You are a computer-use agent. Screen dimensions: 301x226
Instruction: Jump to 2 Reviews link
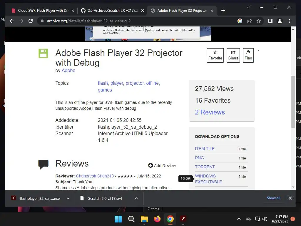click(210, 112)
